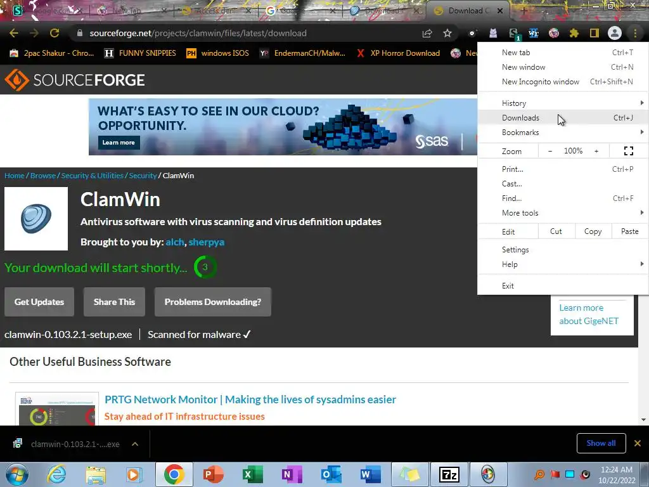Choose New Incognito window
This screenshot has height=487, width=649.
pyautogui.click(x=563, y=82)
